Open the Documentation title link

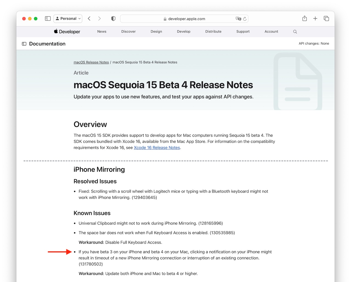pos(47,44)
